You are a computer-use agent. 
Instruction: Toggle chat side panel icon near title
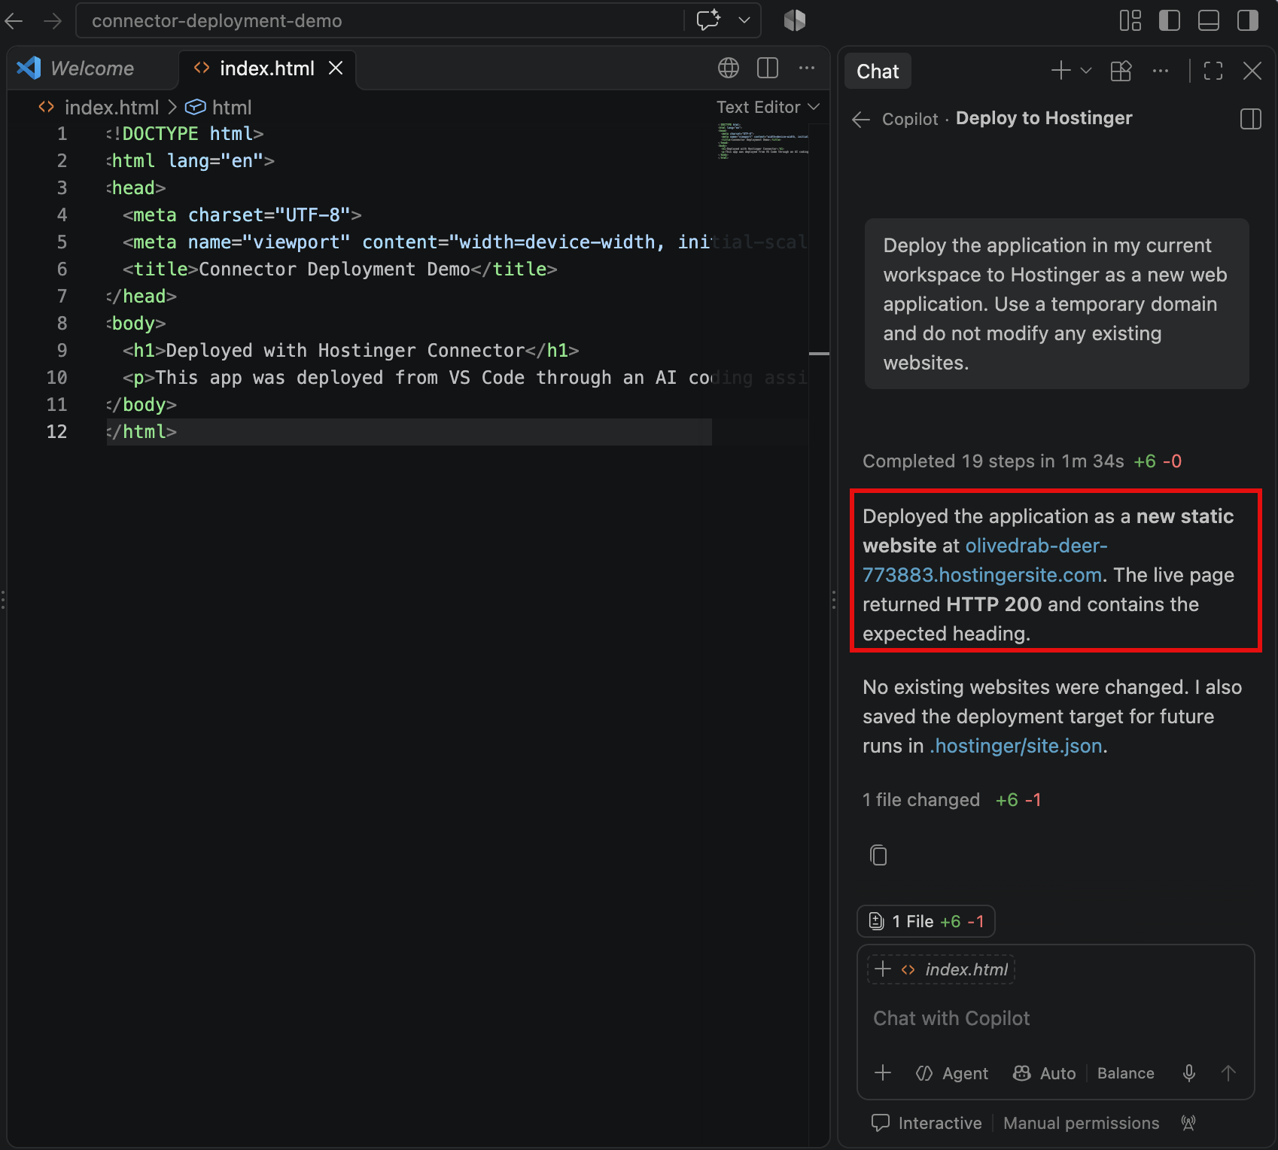coord(1251,119)
